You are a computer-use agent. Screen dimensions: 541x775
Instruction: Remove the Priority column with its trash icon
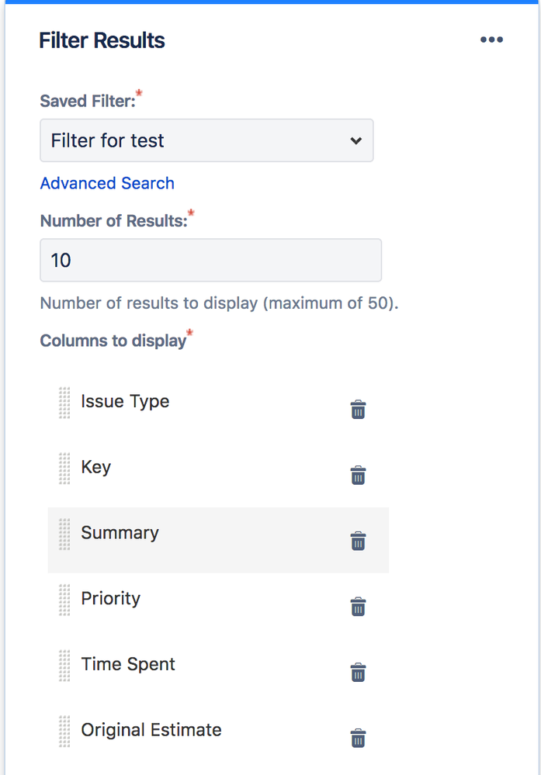358,607
